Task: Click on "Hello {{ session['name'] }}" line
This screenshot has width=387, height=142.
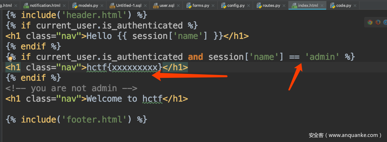Action: click(127, 36)
